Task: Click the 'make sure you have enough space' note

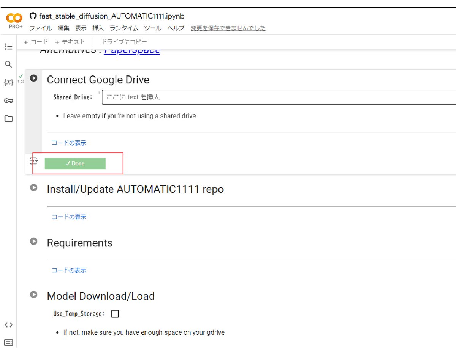Action: click(x=144, y=333)
